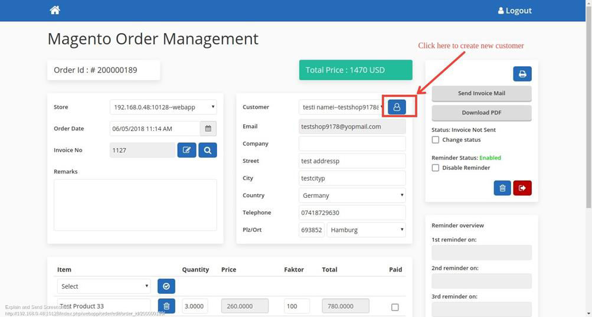Image resolution: width=592 pixels, height=317 pixels.
Task: Open the Order Date calendar picker
Action: click(x=208, y=129)
